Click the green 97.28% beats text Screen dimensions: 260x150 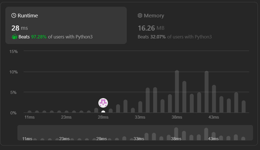[39, 37]
